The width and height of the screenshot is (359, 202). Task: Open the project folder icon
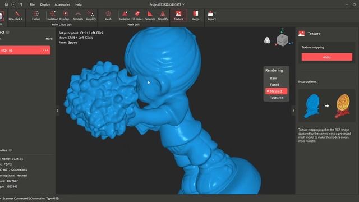pos(20,4)
